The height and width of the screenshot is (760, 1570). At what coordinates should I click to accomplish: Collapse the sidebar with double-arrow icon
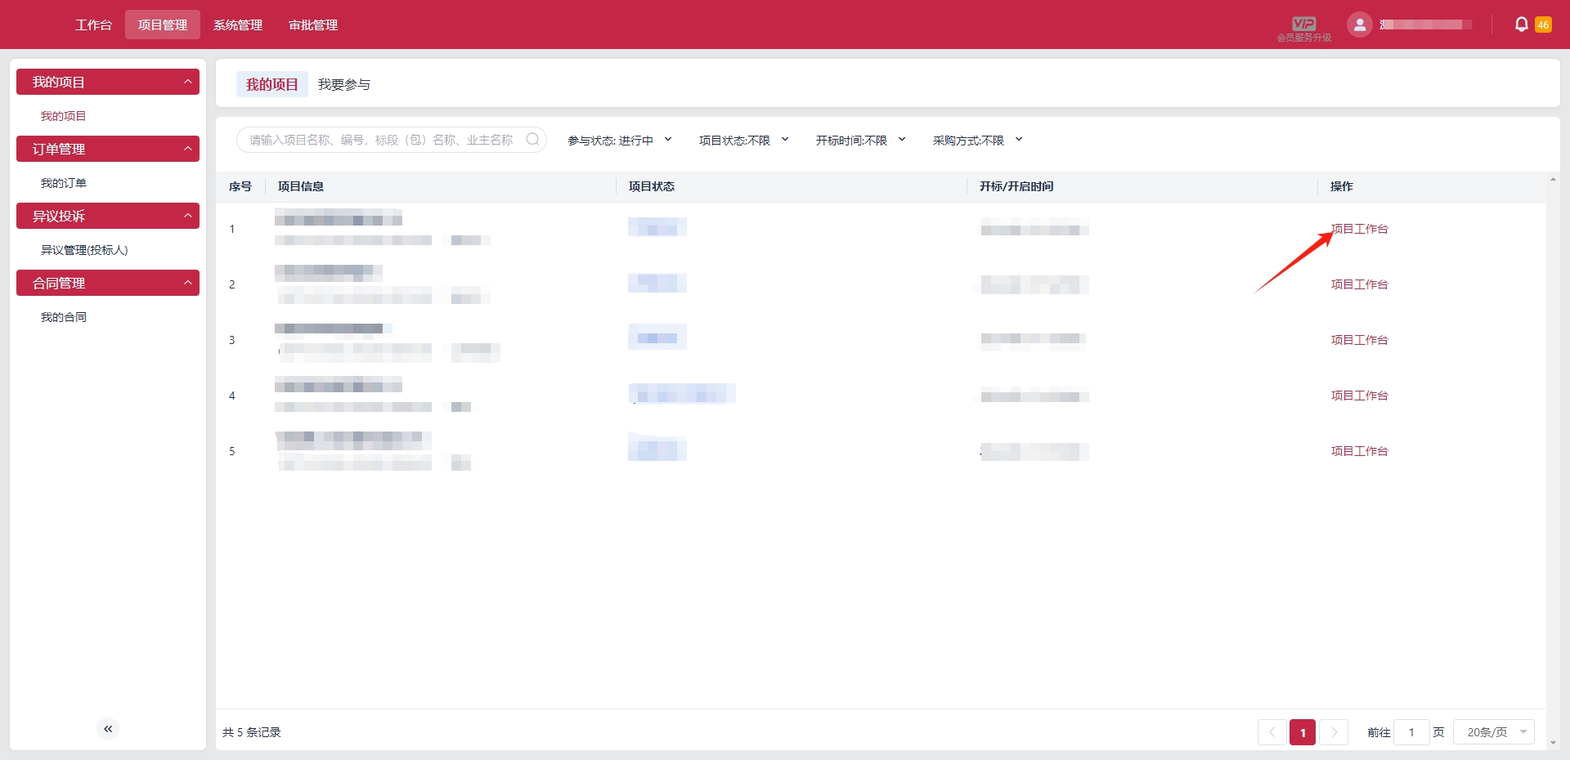coord(108,728)
